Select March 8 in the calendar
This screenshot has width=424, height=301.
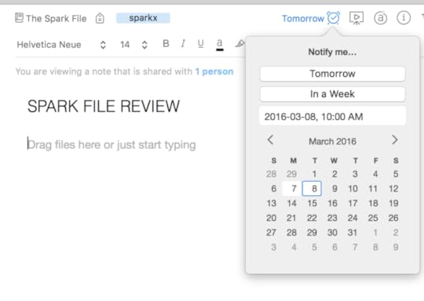click(x=312, y=188)
